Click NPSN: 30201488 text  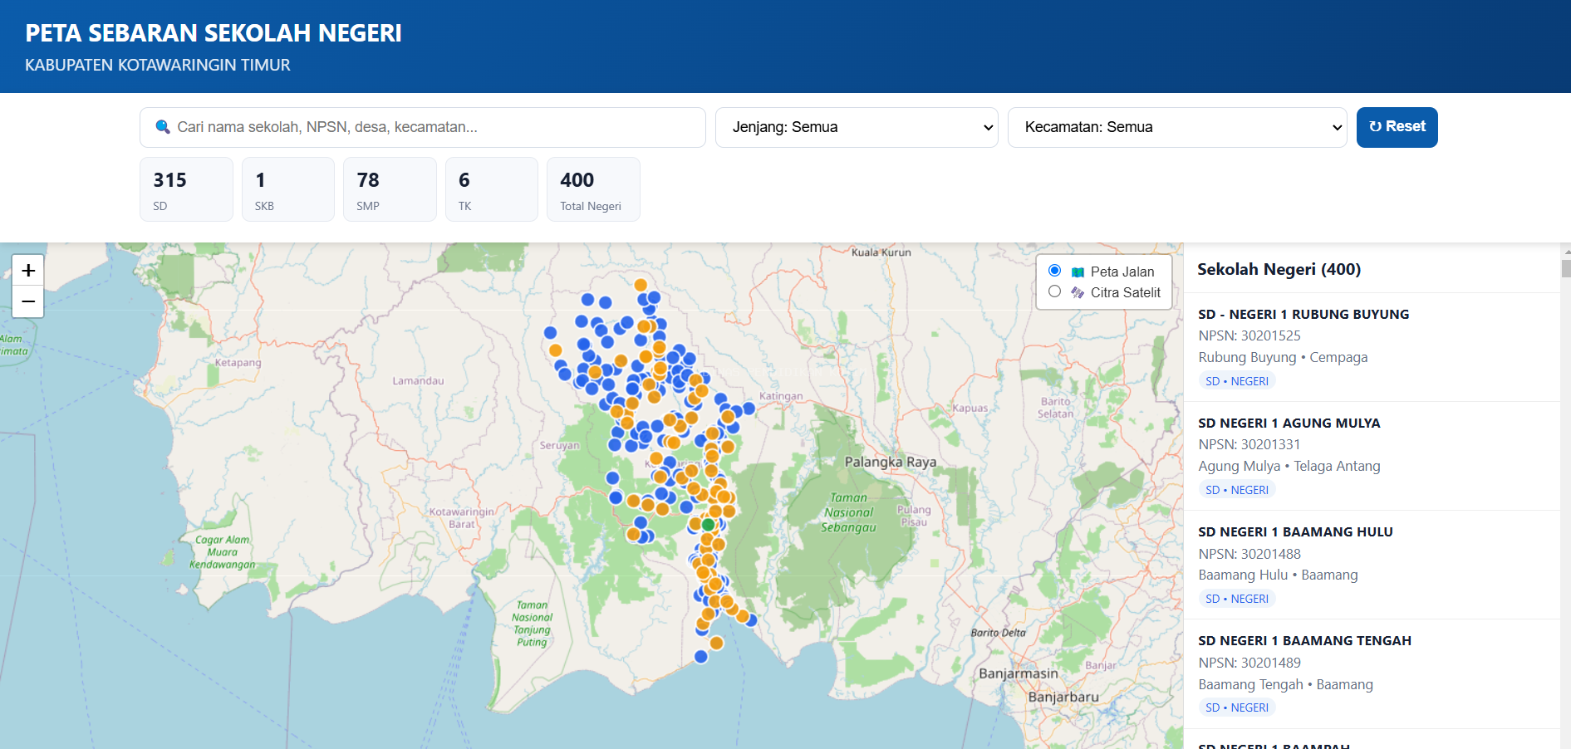[1249, 554]
